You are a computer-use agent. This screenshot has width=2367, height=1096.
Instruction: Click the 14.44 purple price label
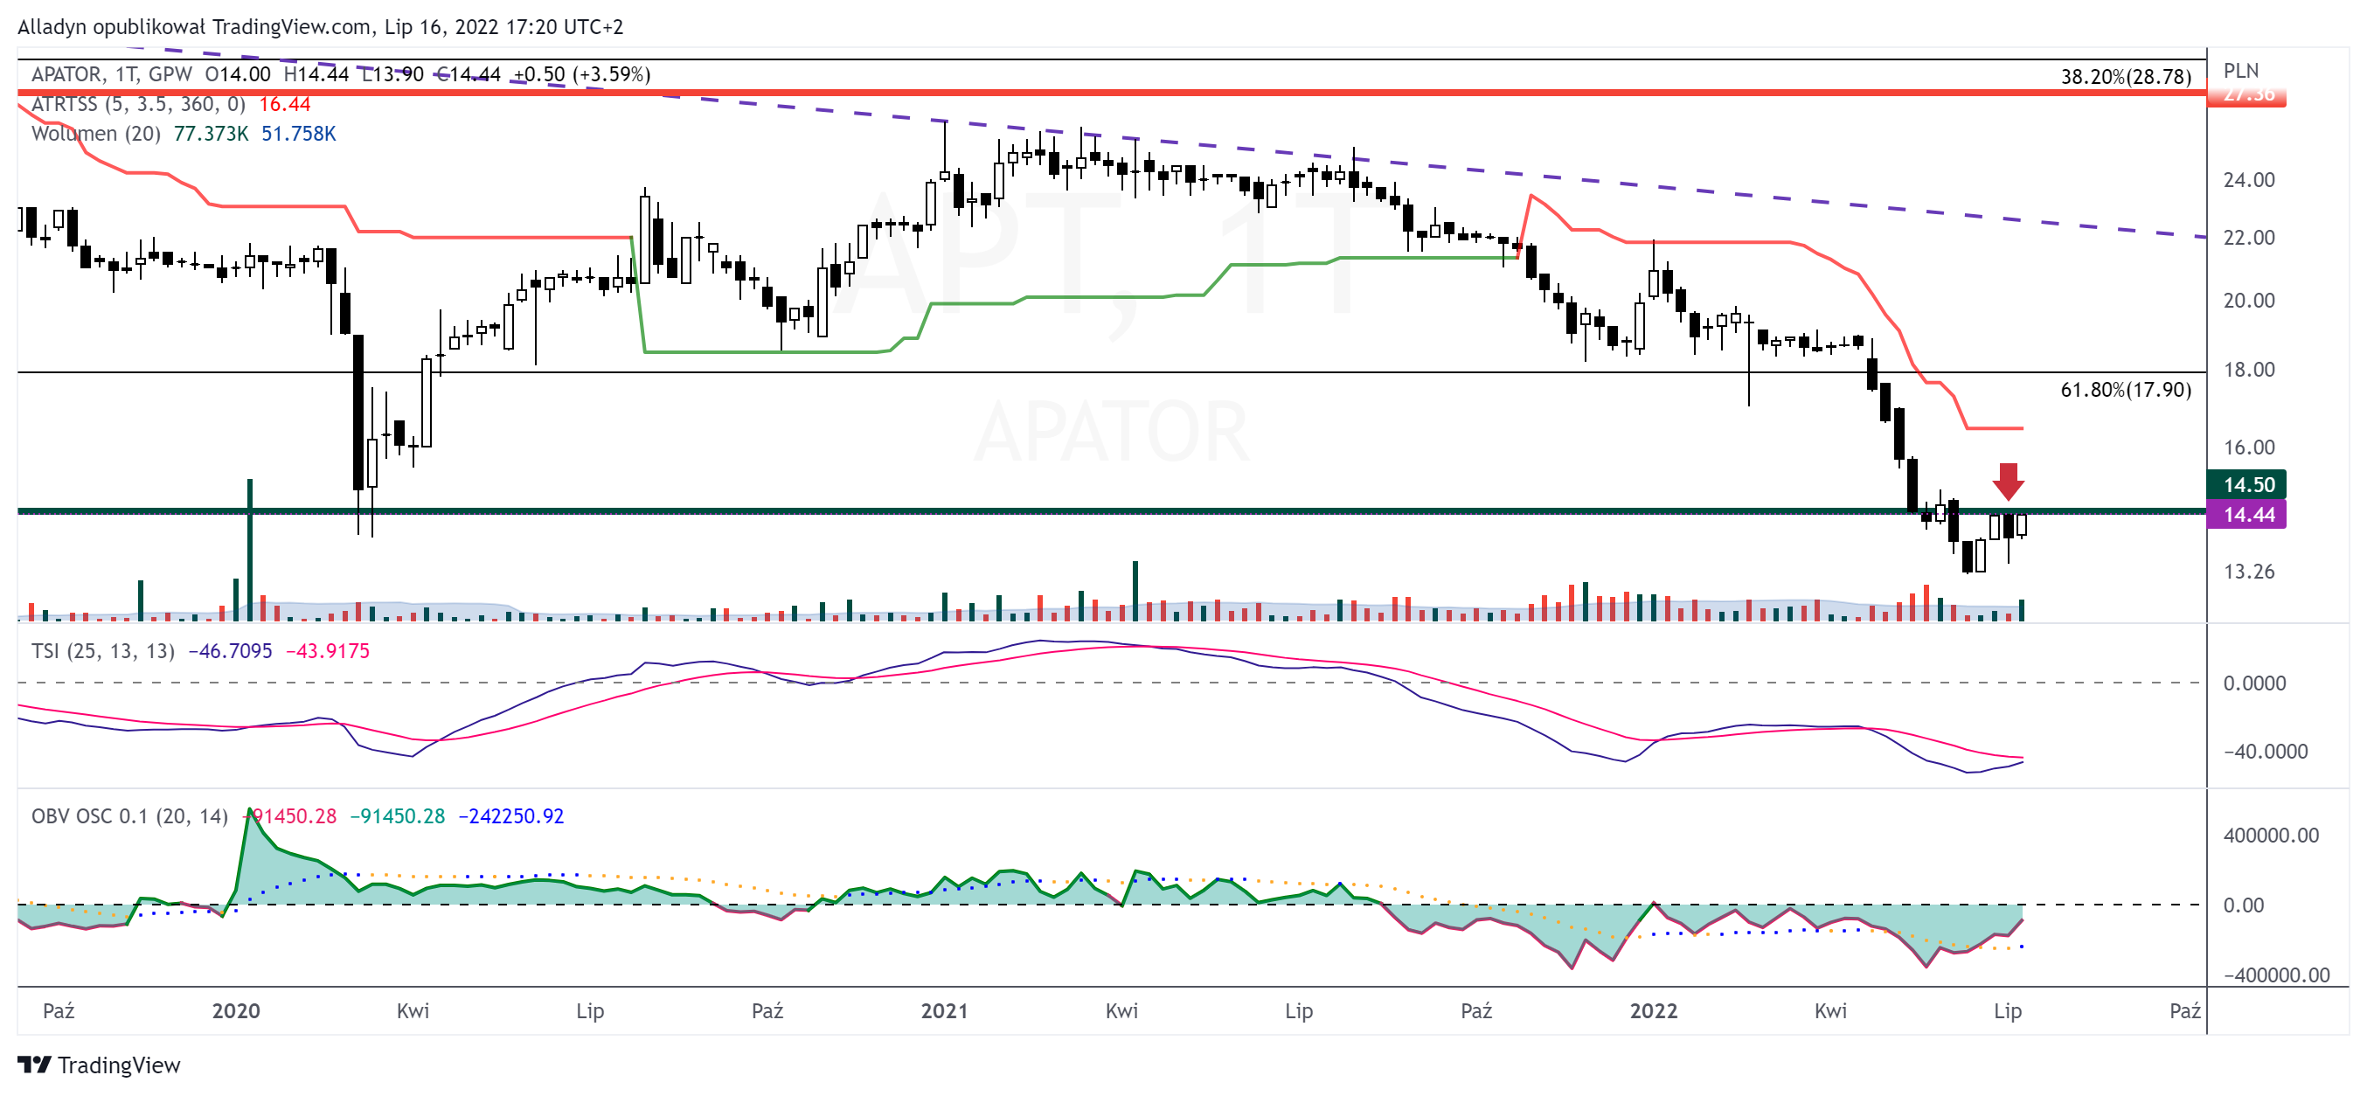coord(2246,515)
